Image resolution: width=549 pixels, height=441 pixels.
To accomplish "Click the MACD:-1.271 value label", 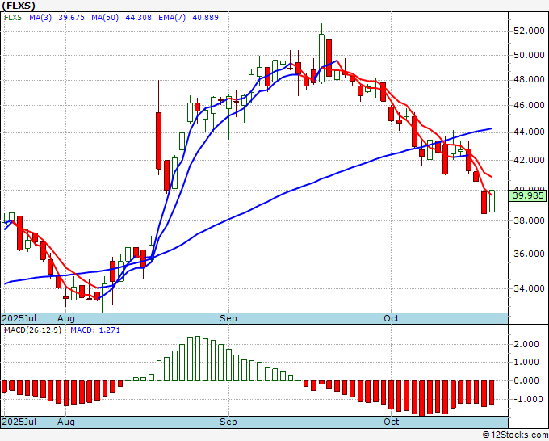I will (x=95, y=330).
